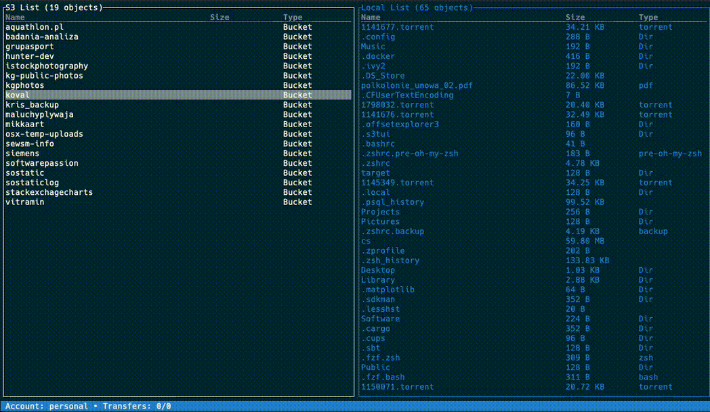Click the Local List Type column header
The width and height of the screenshot is (710, 412).
[648, 18]
